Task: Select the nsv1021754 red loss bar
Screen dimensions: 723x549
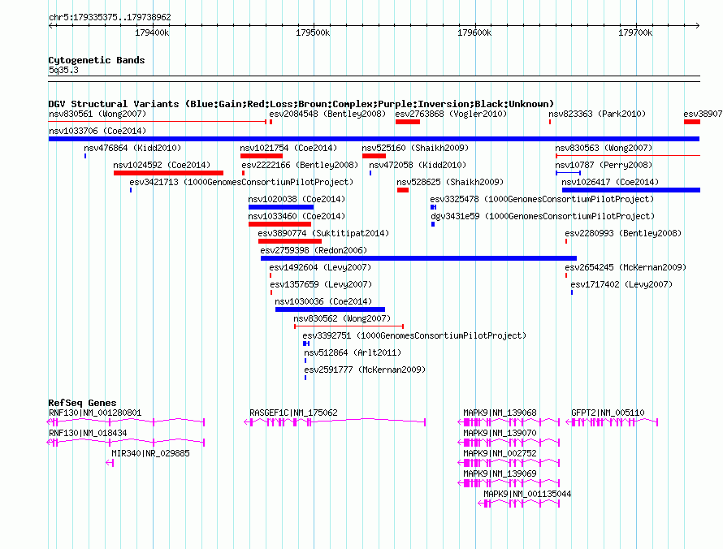Action: tap(262, 156)
